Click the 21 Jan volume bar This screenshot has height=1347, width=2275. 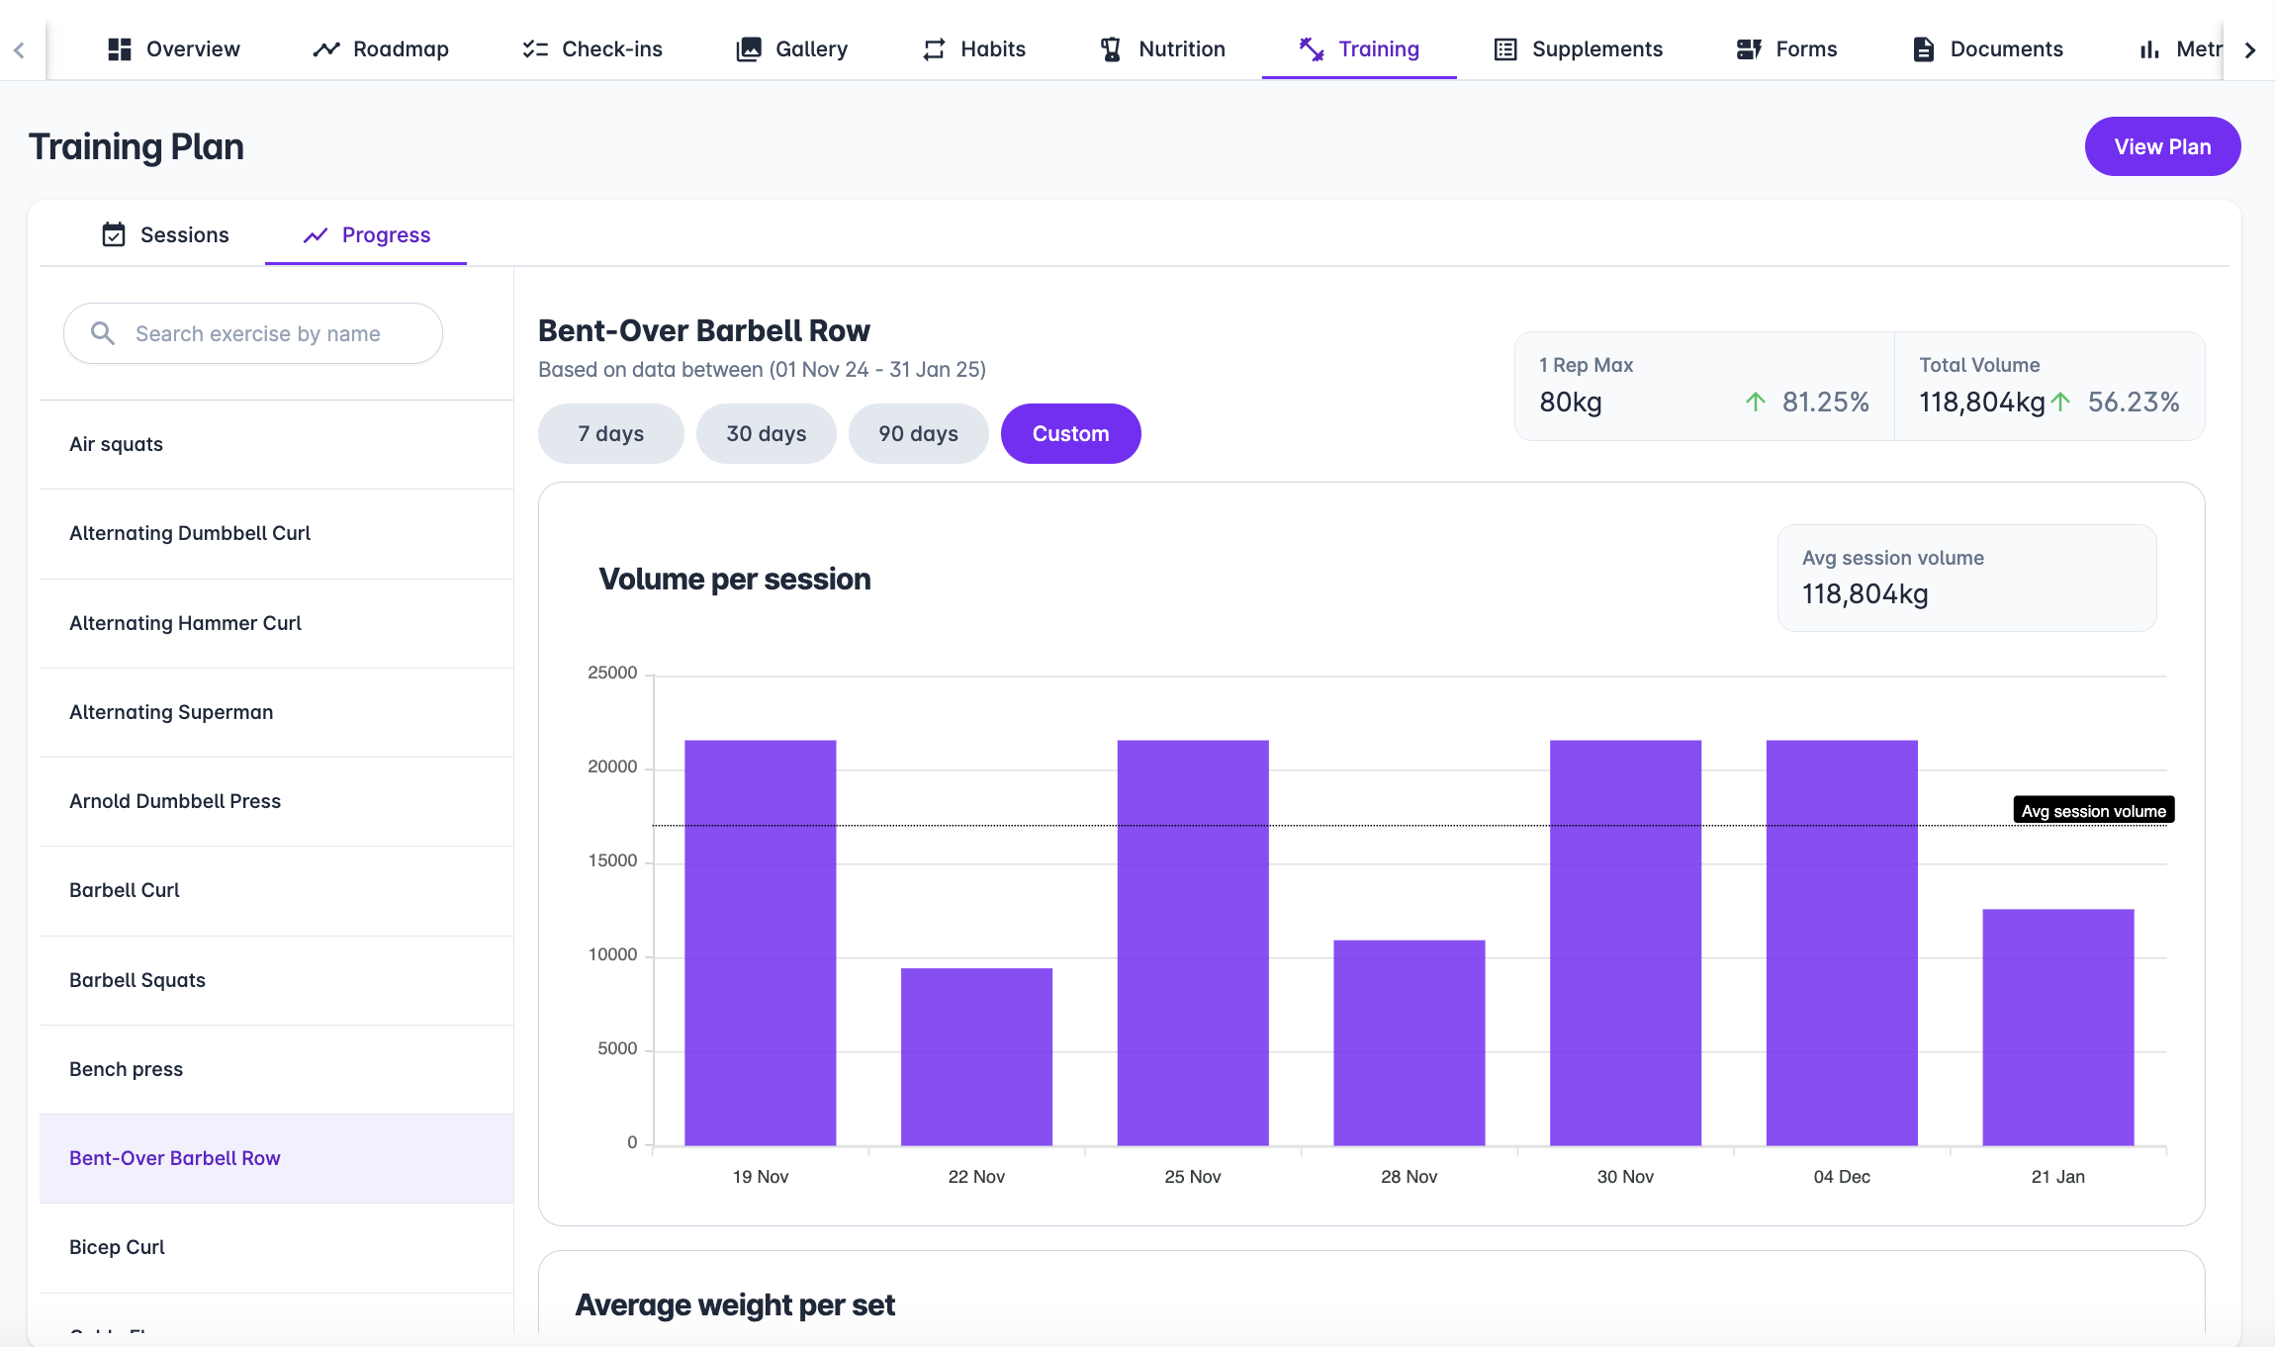tap(2057, 1027)
